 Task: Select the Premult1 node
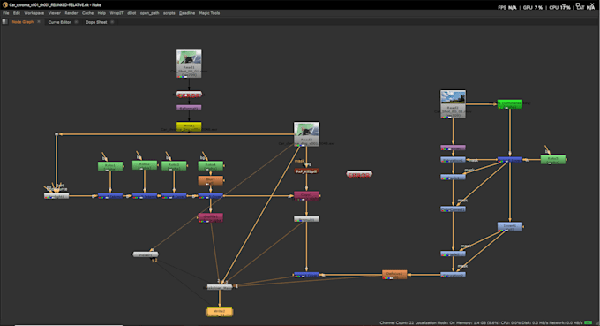306,219
